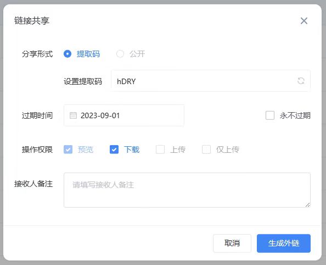
Task: Uncheck the 下载 permission checkbox
Action: pyautogui.click(x=114, y=150)
